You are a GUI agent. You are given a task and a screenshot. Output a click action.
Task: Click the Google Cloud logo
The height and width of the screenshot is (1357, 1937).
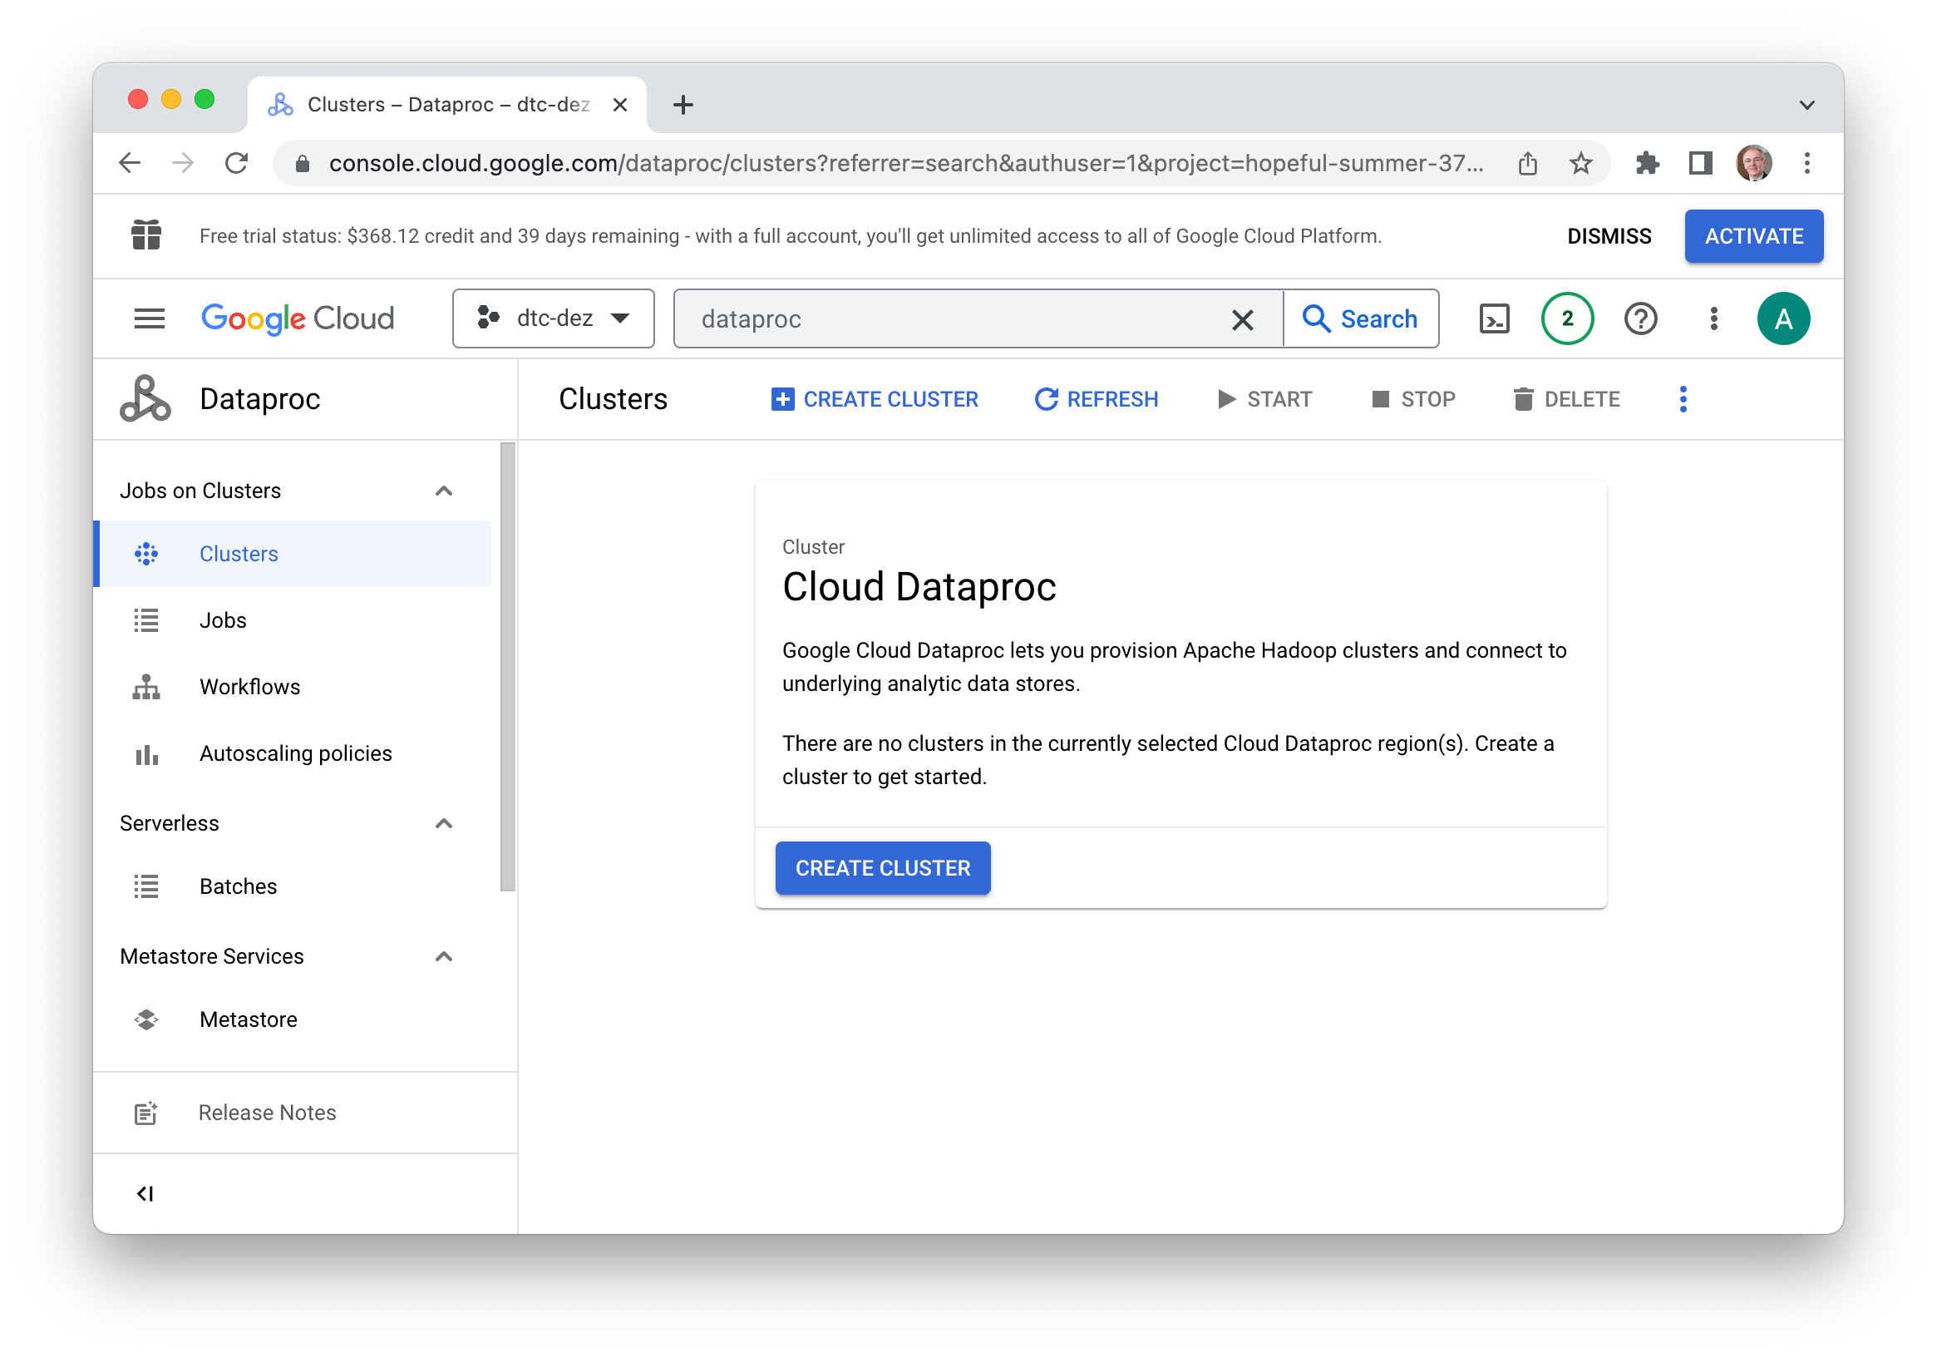297,319
